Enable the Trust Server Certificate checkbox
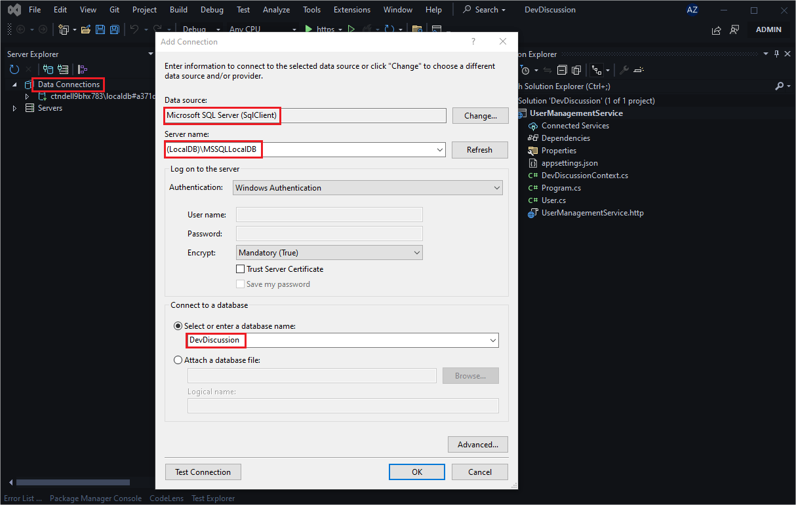796x505 pixels. coord(241,269)
